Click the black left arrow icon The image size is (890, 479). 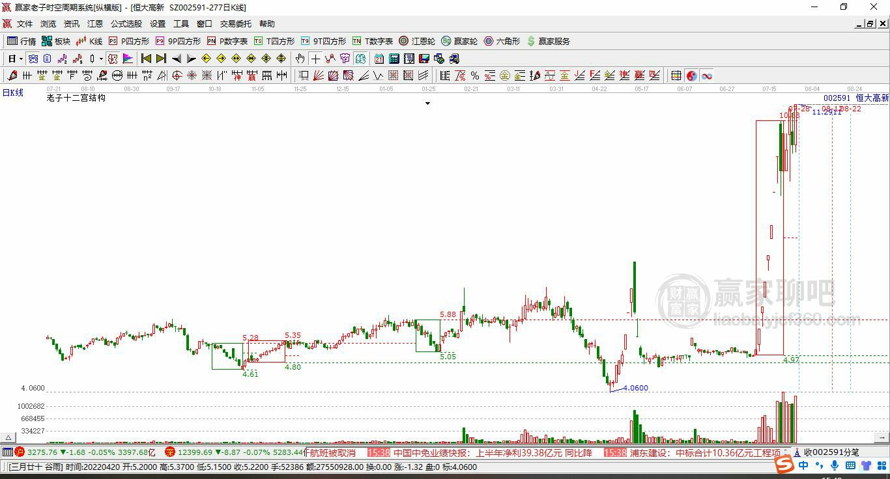177,59
